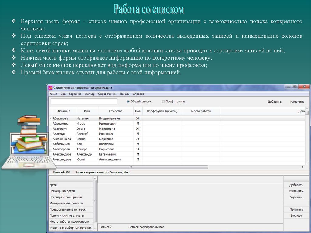Viewport: 311px width, 233px height.
Task: Select the Проф. группа radio button
Action: click(x=163, y=101)
